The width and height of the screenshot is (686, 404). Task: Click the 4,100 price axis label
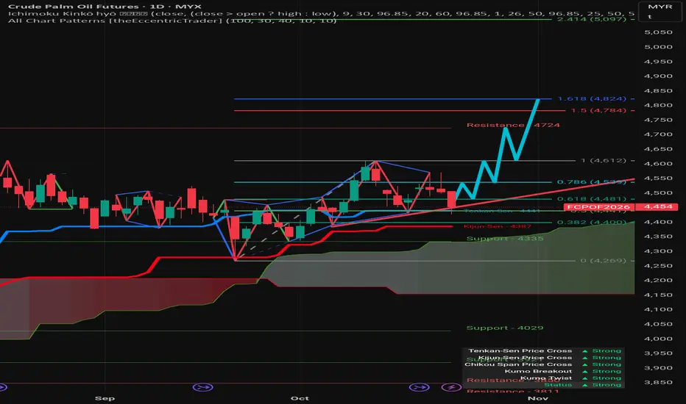pos(659,309)
